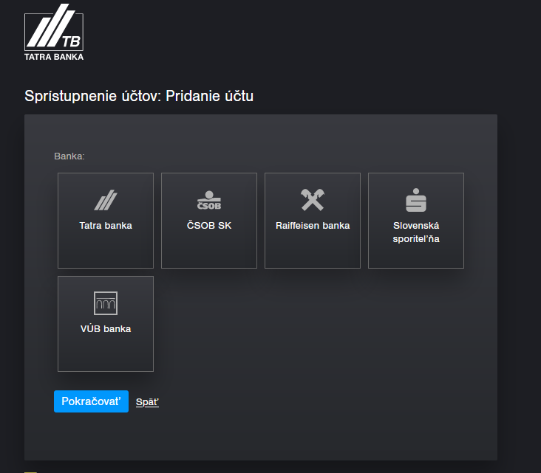This screenshot has height=473, width=541.
Task: Go back via the Späť link
Action: pyautogui.click(x=147, y=401)
